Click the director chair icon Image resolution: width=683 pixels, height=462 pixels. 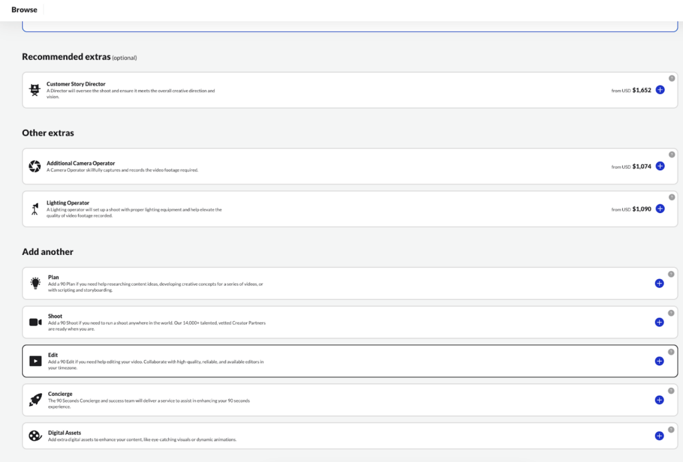(x=35, y=90)
